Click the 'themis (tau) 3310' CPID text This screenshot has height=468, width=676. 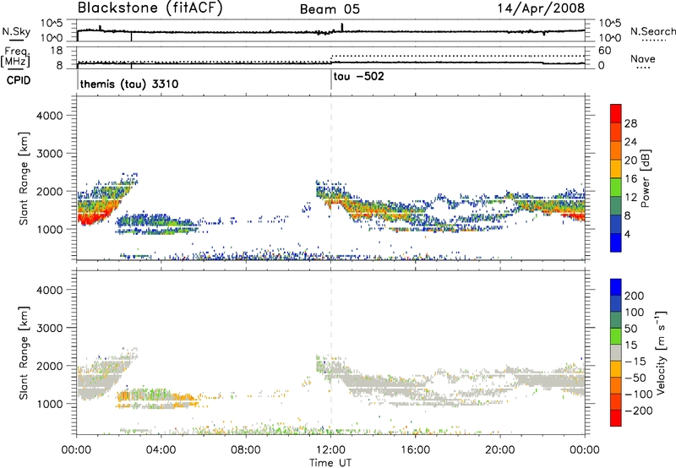[129, 84]
